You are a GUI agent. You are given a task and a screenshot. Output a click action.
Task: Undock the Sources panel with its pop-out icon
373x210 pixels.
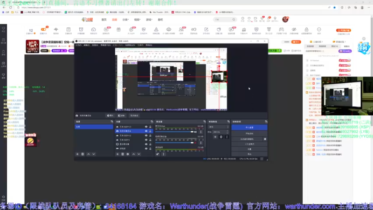[x=152, y=122]
